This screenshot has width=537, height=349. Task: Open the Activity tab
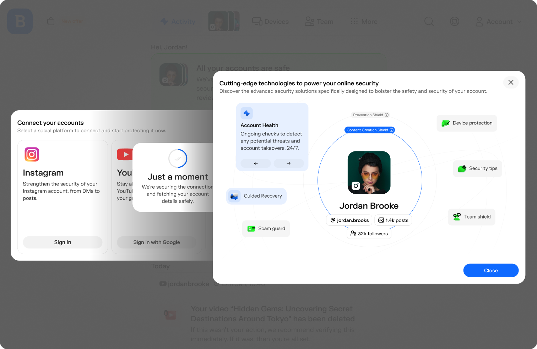pyautogui.click(x=178, y=22)
